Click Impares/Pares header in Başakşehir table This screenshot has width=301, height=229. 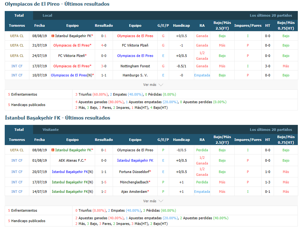click(248, 140)
